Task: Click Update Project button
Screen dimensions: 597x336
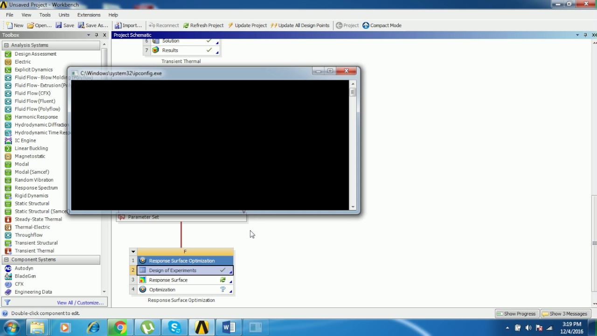Action: pyautogui.click(x=247, y=25)
